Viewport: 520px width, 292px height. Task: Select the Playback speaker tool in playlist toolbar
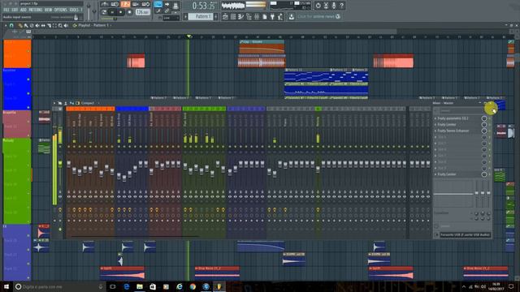66,25
